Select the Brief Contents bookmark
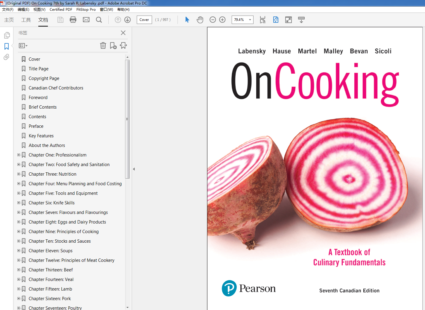Image resolution: width=425 pixels, height=310 pixels. click(x=43, y=107)
